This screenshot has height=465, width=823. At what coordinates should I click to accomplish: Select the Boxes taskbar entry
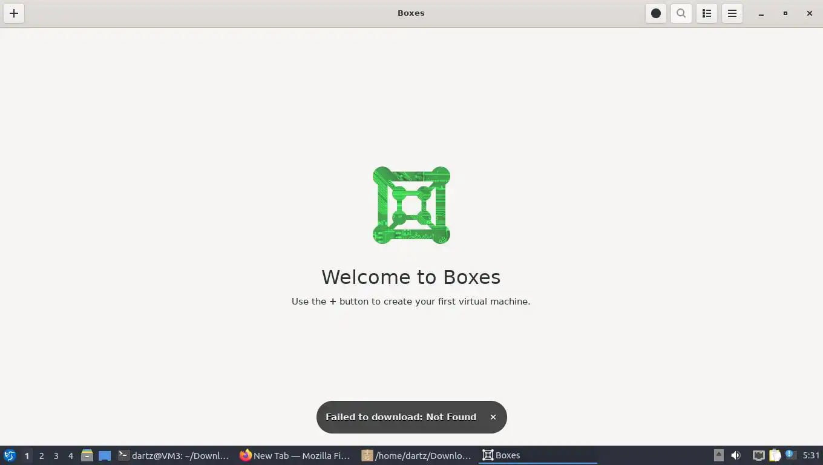[537, 455]
